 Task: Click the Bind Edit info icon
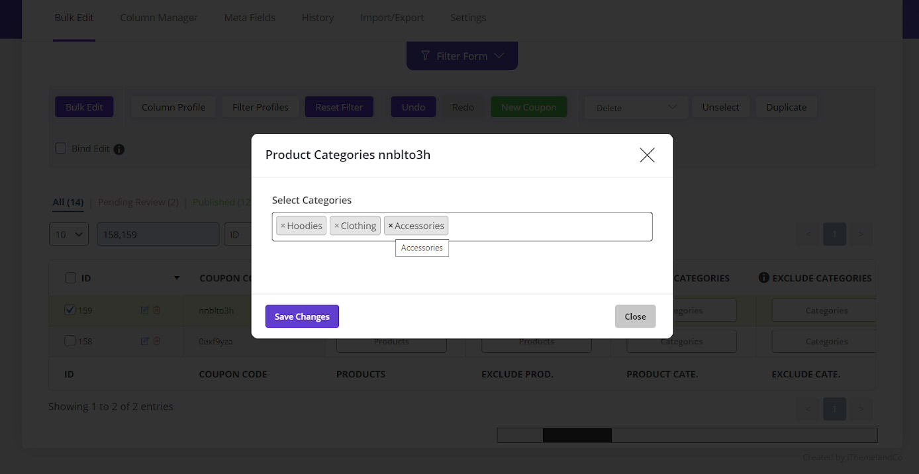pos(119,149)
